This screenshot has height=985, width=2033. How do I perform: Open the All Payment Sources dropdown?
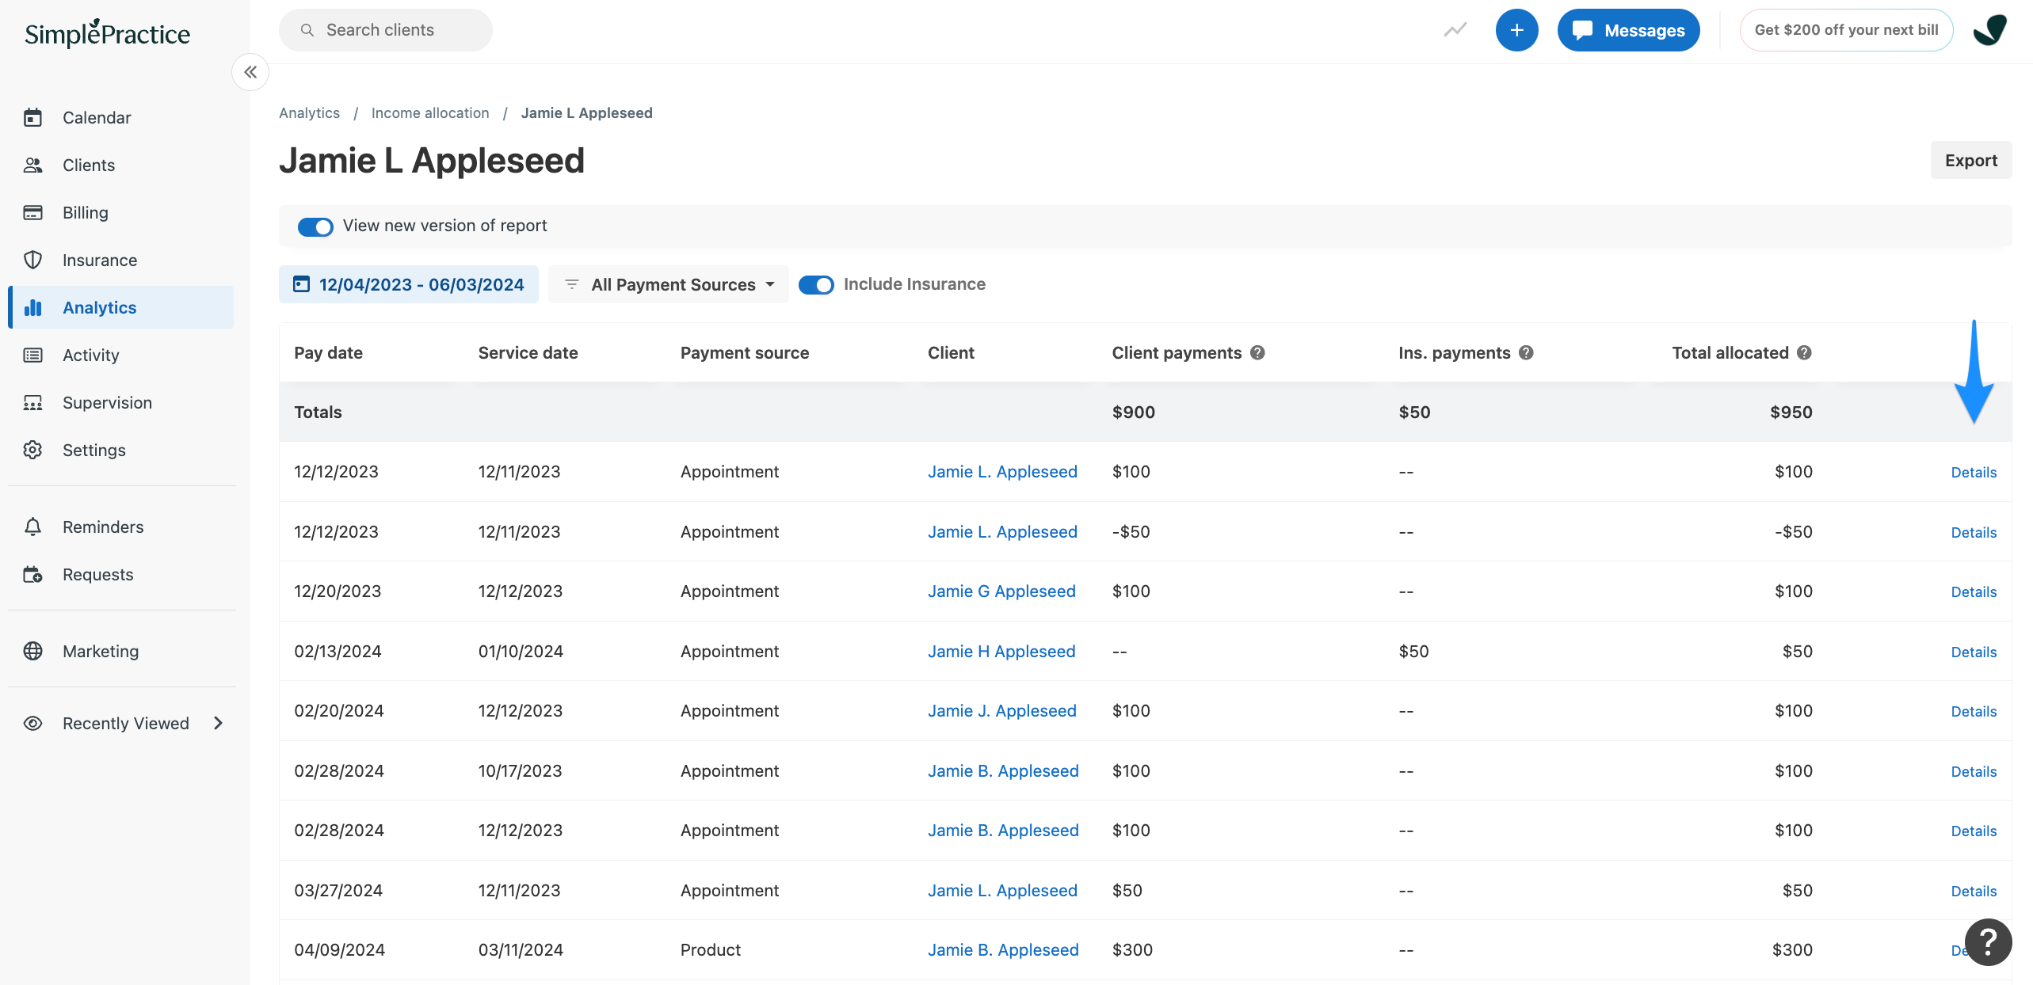669,284
